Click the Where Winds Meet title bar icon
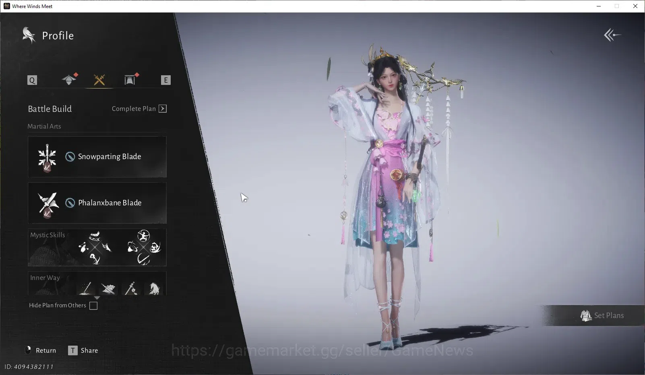The width and height of the screenshot is (645, 375). 6,6
